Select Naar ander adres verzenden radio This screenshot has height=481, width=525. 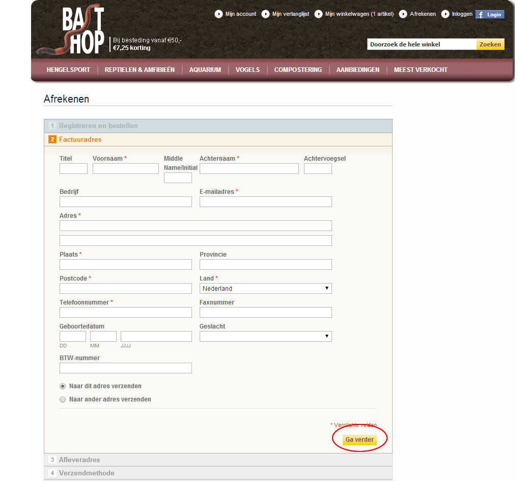63,399
